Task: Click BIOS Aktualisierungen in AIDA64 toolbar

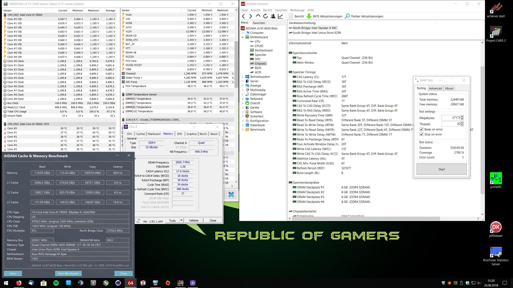Action: click(x=324, y=16)
